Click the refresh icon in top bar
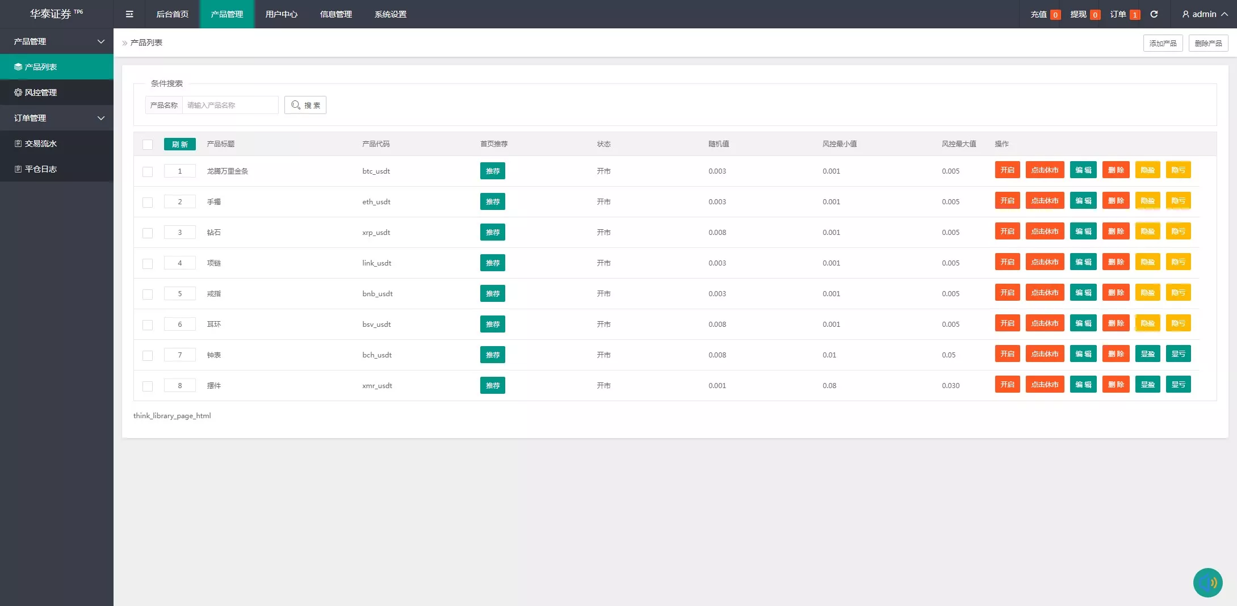Viewport: 1237px width, 606px height. pyautogui.click(x=1154, y=14)
